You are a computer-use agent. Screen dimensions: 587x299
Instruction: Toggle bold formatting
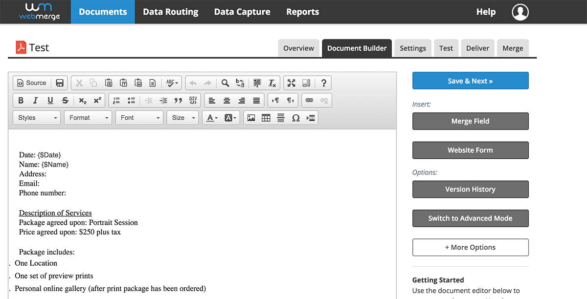click(x=21, y=100)
